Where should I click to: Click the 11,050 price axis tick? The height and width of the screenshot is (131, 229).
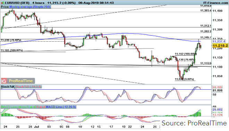[x=218, y=76]
